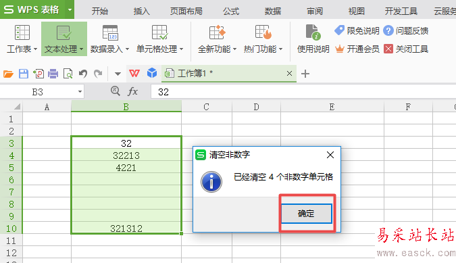Save with the floppy disk icon
Viewport: 456px width, 263px height.
[x=24, y=74]
